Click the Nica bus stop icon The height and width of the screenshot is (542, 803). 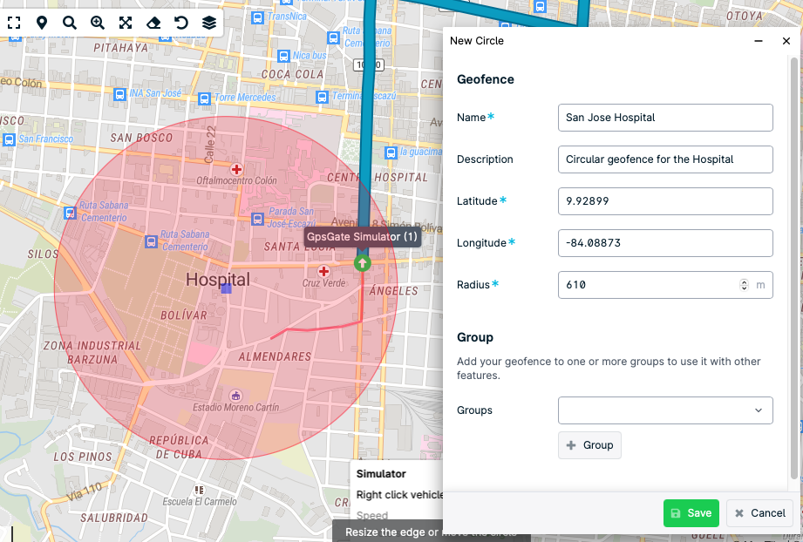pyautogui.click(x=283, y=56)
